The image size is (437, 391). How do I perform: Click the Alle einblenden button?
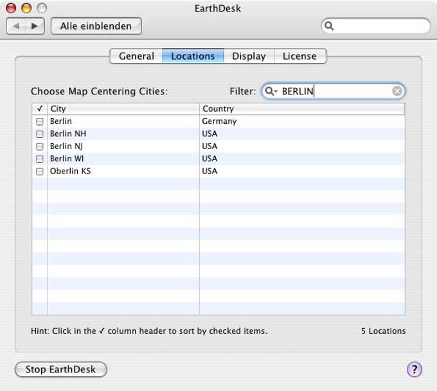coord(96,26)
